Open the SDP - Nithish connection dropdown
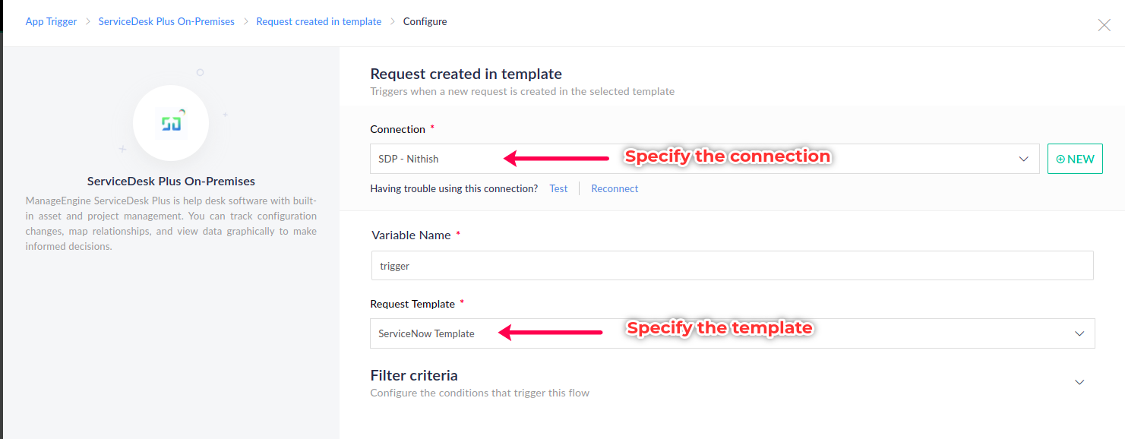 pyautogui.click(x=704, y=159)
